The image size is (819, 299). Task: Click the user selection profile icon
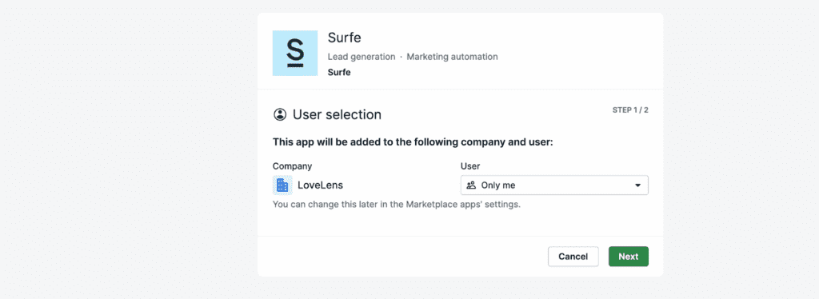click(x=281, y=114)
